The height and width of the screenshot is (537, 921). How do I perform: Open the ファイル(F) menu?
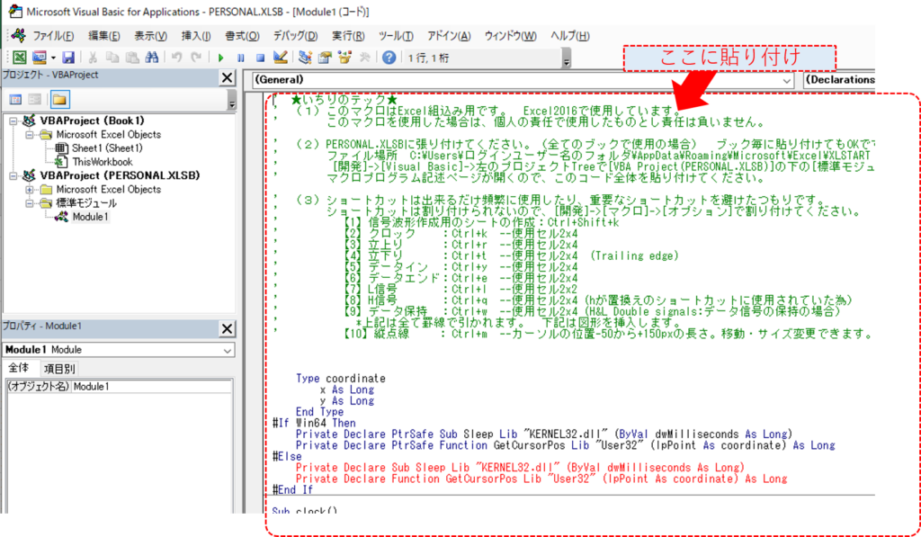pyautogui.click(x=53, y=36)
